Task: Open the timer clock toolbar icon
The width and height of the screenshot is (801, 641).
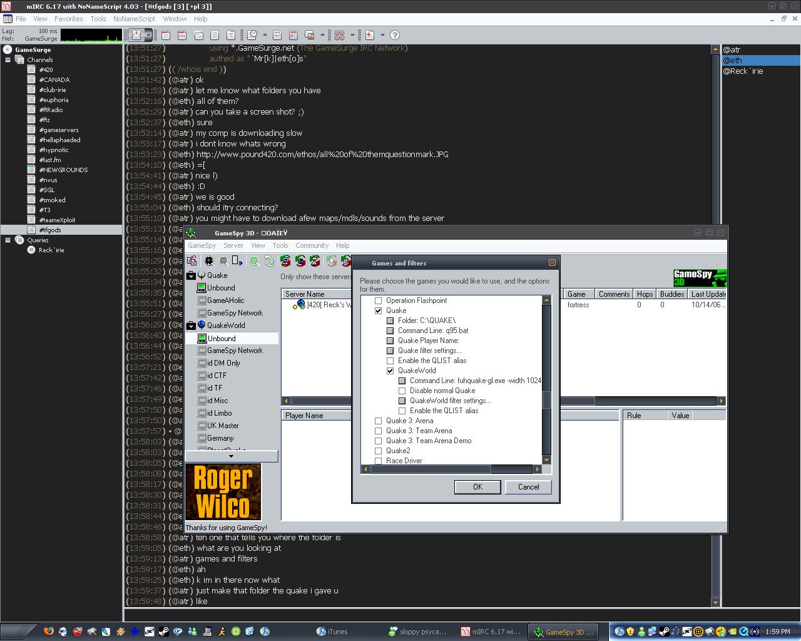Action: (x=252, y=35)
